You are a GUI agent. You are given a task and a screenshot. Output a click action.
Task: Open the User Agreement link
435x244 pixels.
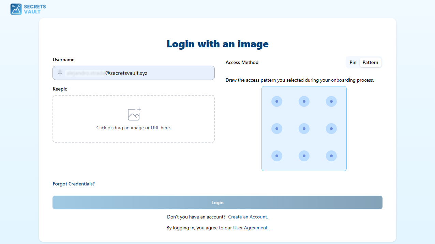tap(251, 228)
